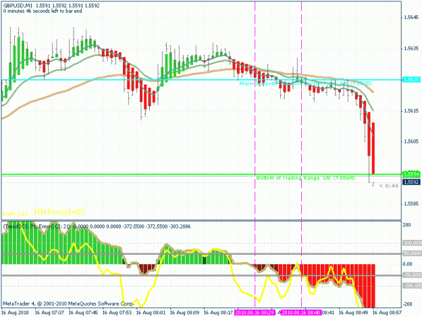Click the '16 Aug 07:53' time label
Screen dimensions: 422x317
117,313
